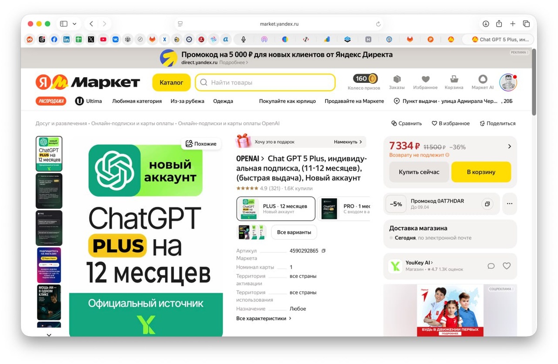
Task: Select PLUS · 12 месяцев variant
Action: [x=276, y=208]
